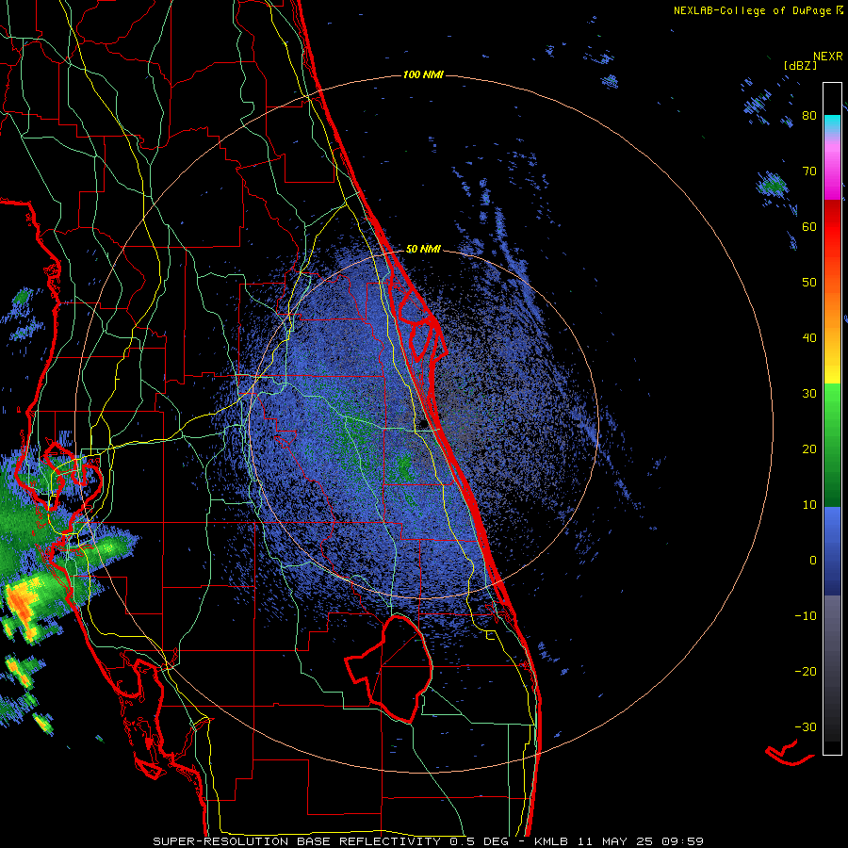The width and height of the screenshot is (848, 848).
Task: Click the 40 dBZ value on the scale
Action: point(809,338)
